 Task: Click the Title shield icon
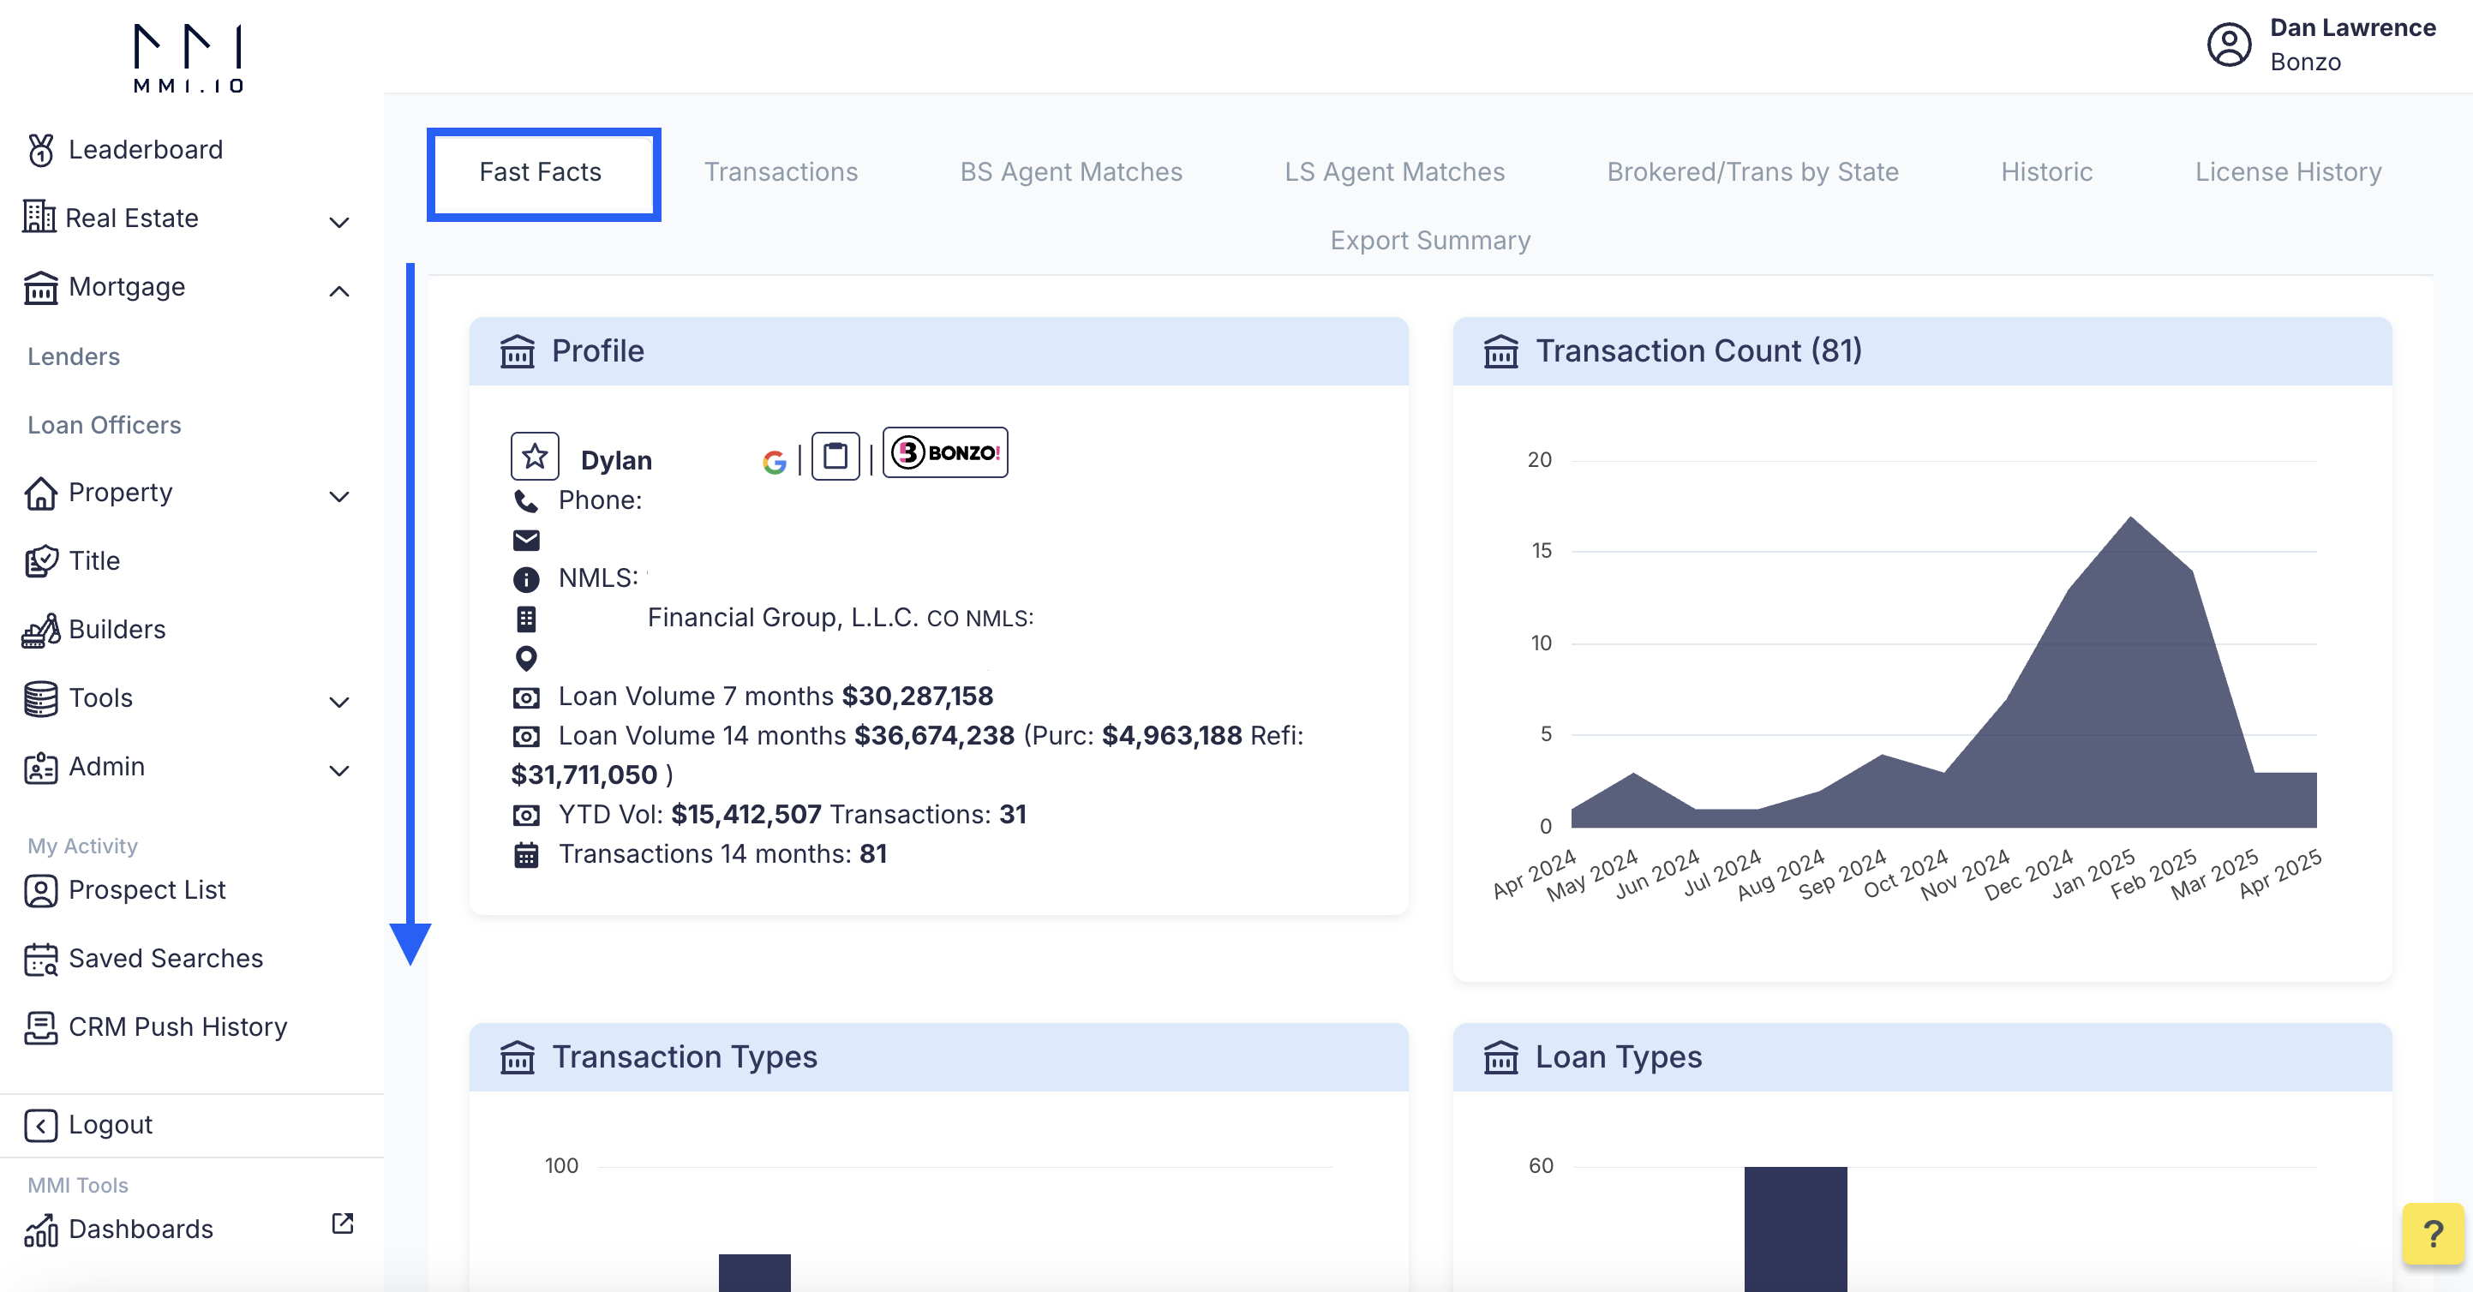pyautogui.click(x=40, y=560)
